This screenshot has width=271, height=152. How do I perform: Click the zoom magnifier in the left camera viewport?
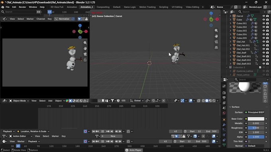click(85, 43)
